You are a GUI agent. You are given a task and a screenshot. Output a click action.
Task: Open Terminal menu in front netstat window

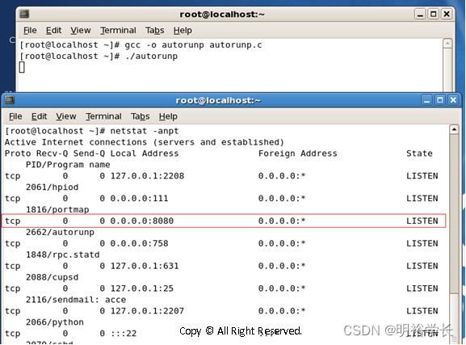point(103,116)
